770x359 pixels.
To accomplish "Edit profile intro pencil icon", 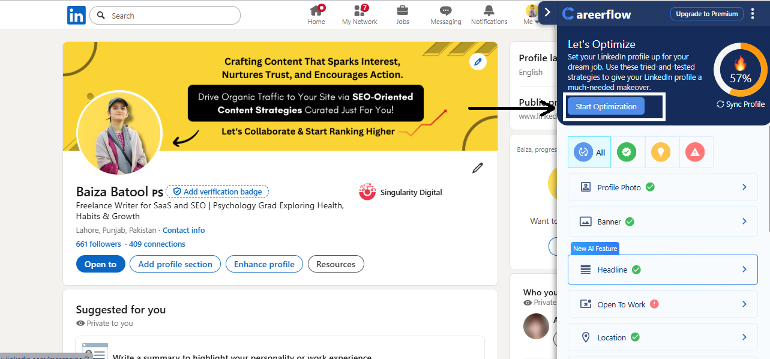I will [x=478, y=168].
